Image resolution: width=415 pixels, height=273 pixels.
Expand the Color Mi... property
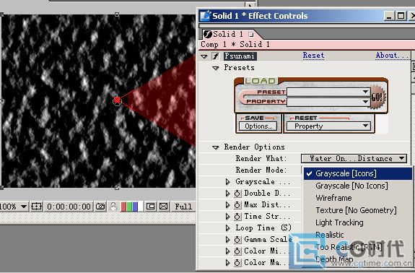(227, 251)
